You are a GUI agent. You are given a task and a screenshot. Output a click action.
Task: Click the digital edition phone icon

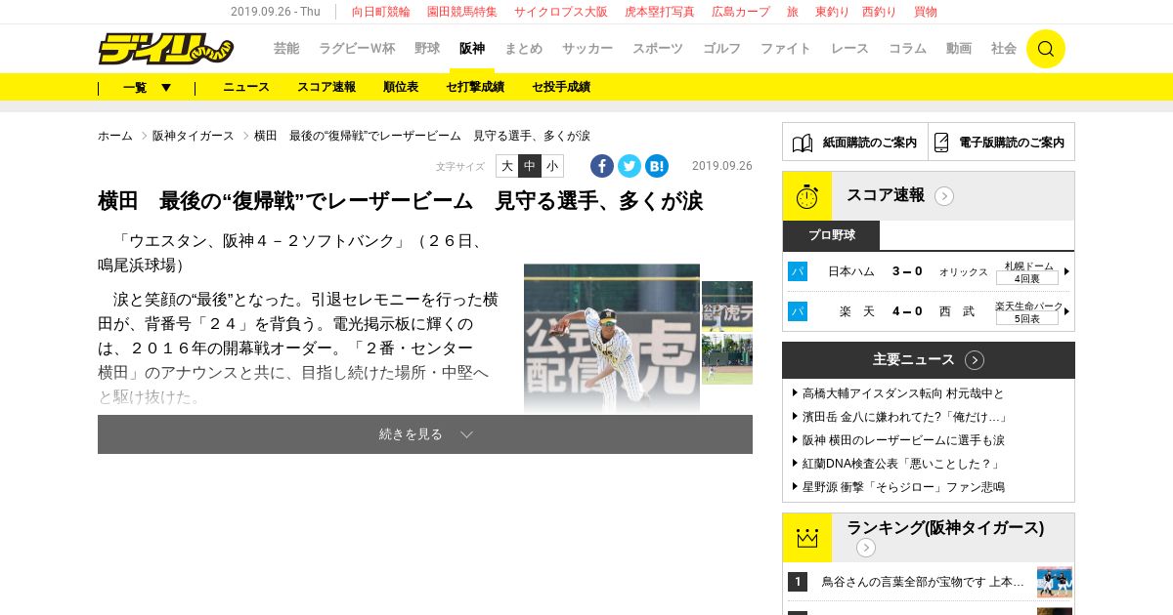coord(941,143)
